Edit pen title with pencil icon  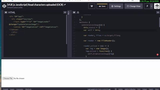[65, 5]
